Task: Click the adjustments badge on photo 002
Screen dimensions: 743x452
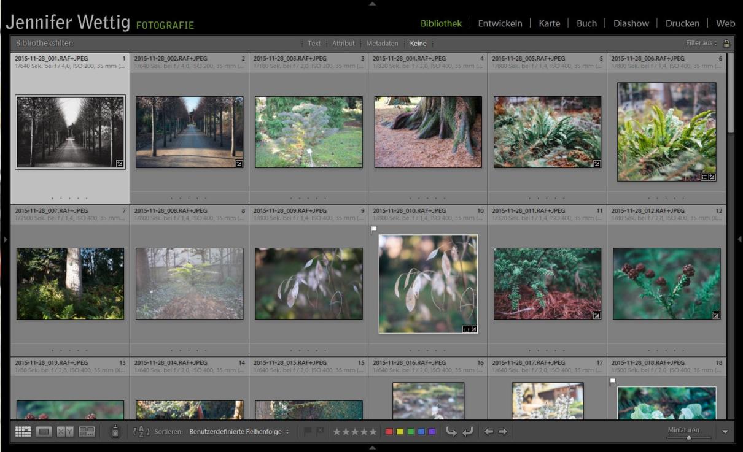Action: tap(239, 164)
